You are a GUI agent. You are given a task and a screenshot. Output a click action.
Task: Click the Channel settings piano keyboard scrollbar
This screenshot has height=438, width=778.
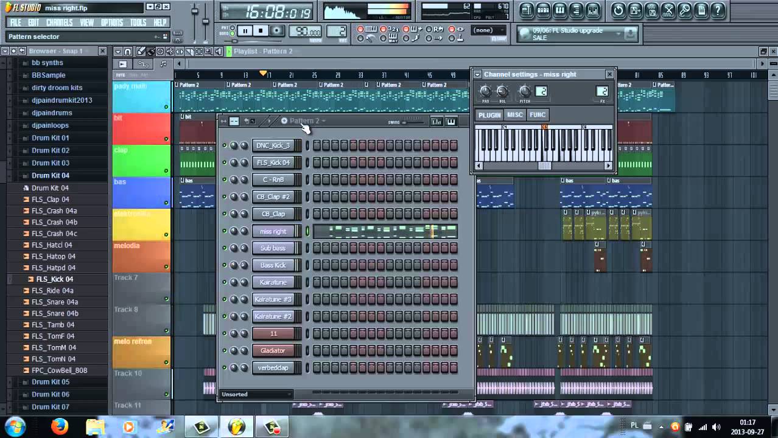[544, 166]
